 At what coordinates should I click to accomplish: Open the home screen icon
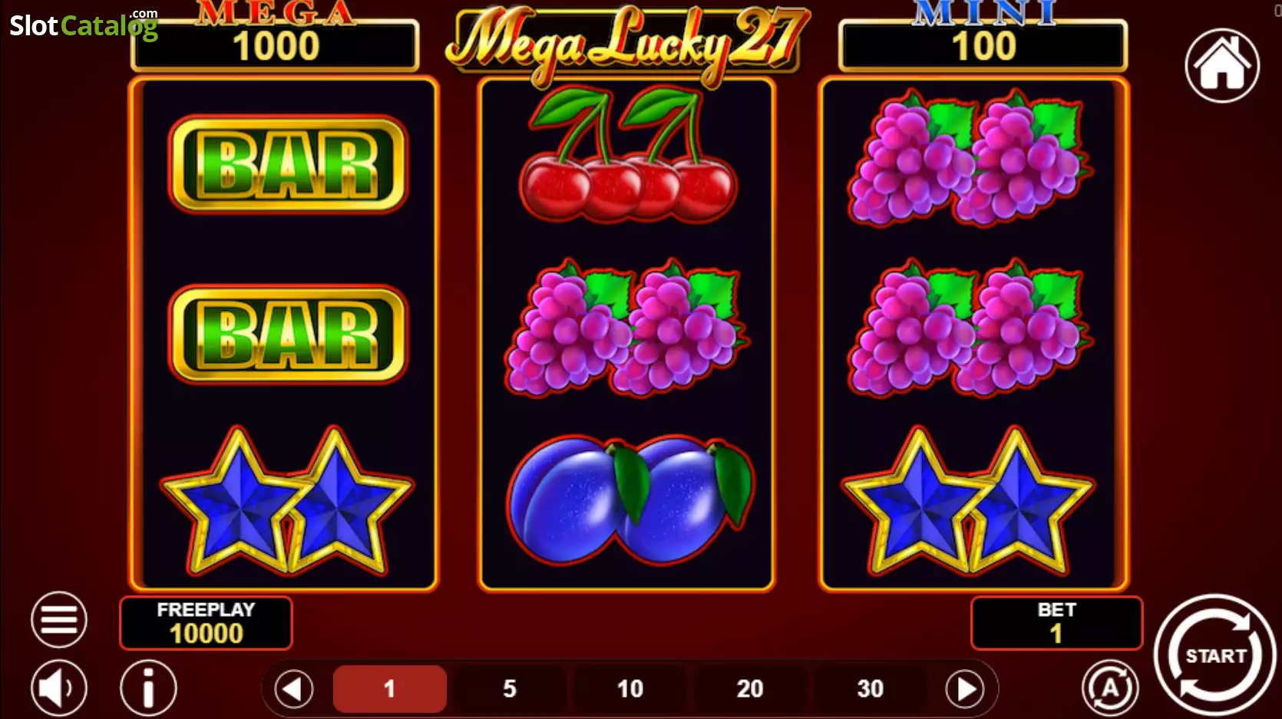coord(1222,65)
